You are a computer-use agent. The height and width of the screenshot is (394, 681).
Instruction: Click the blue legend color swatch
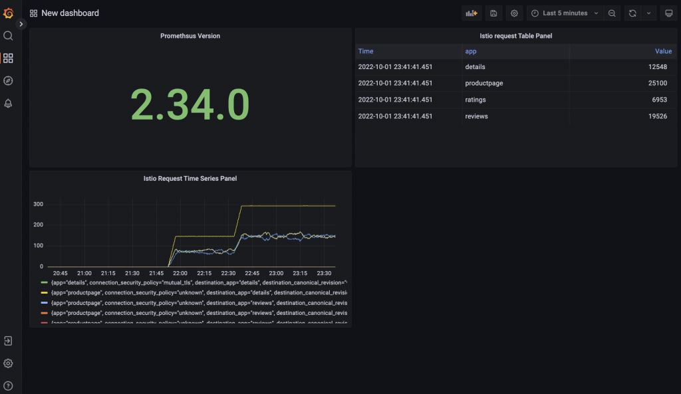44,303
